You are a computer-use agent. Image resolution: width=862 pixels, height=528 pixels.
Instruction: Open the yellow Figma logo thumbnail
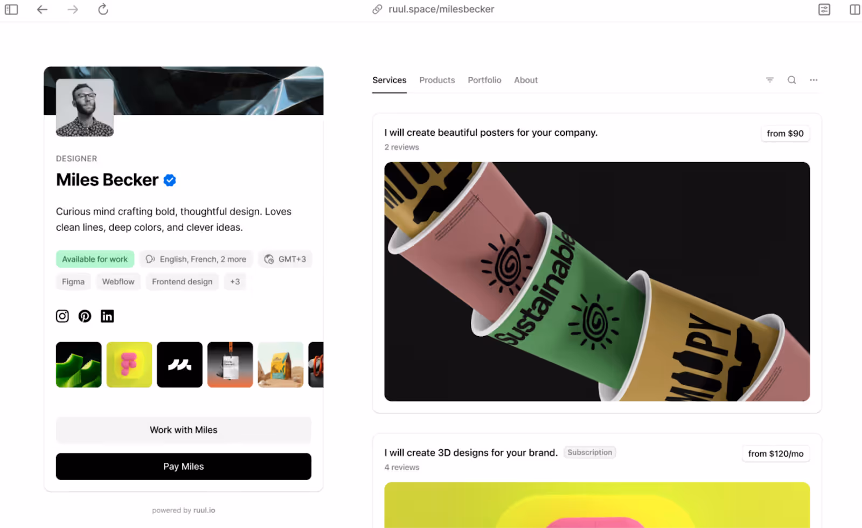point(129,365)
